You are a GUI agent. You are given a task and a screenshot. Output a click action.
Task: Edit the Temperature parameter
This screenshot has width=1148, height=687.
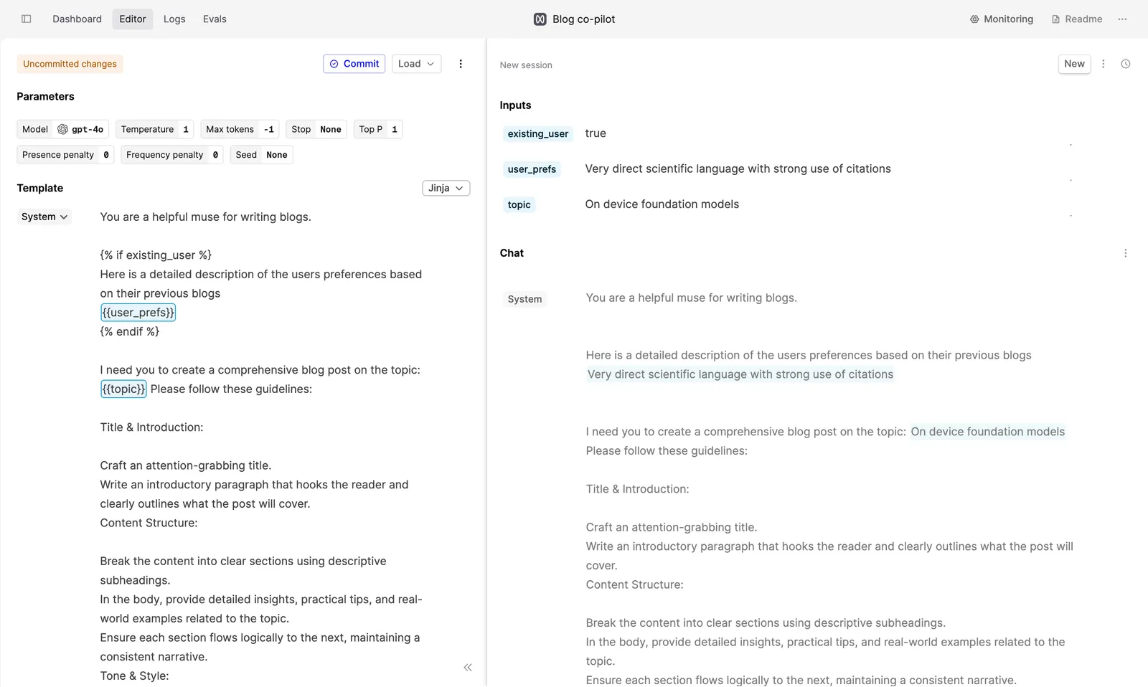click(155, 129)
